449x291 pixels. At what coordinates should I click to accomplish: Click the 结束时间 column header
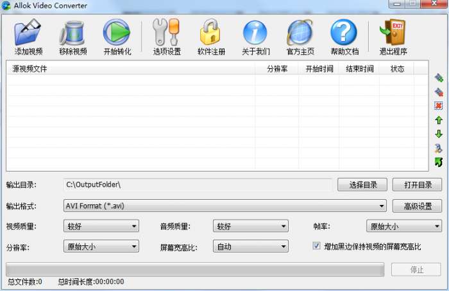click(x=359, y=69)
